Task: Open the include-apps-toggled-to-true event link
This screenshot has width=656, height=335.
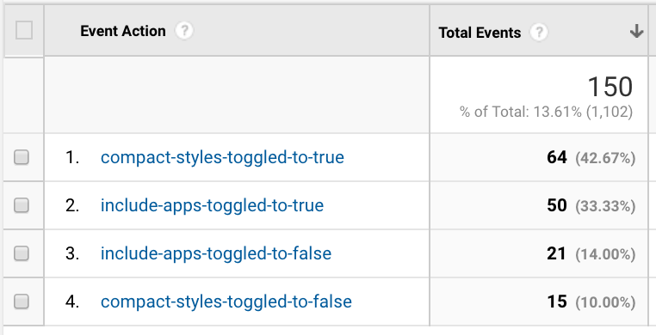Action: click(x=212, y=205)
